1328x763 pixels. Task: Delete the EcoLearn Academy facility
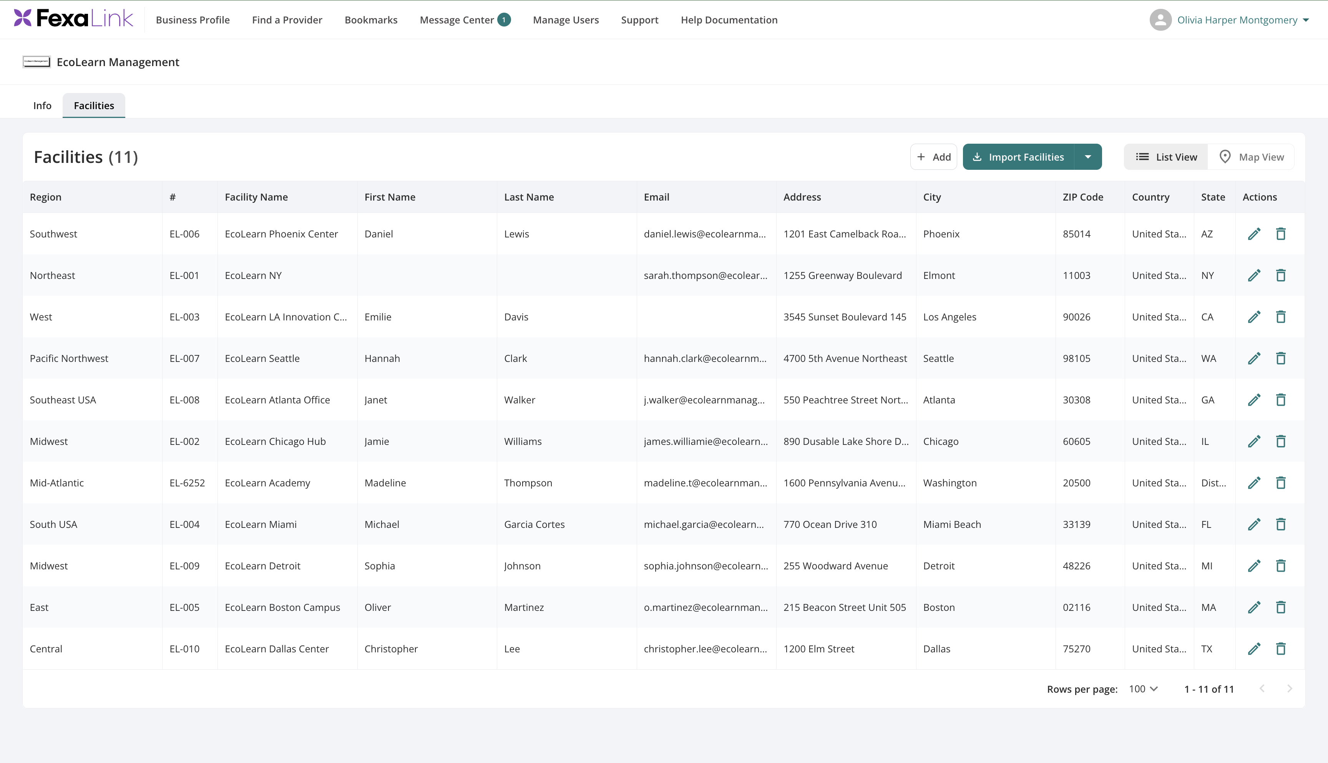[x=1280, y=483]
